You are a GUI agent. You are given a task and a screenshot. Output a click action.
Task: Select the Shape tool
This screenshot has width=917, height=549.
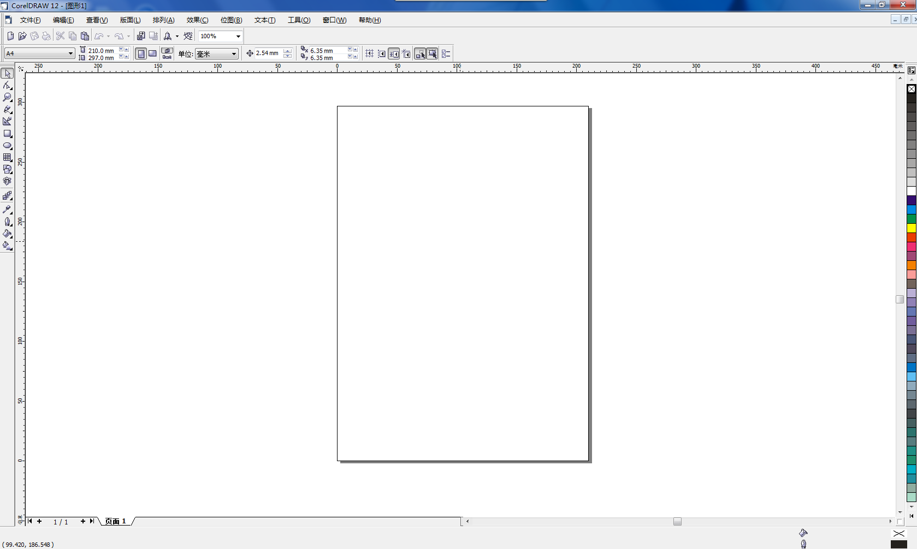click(x=8, y=86)
